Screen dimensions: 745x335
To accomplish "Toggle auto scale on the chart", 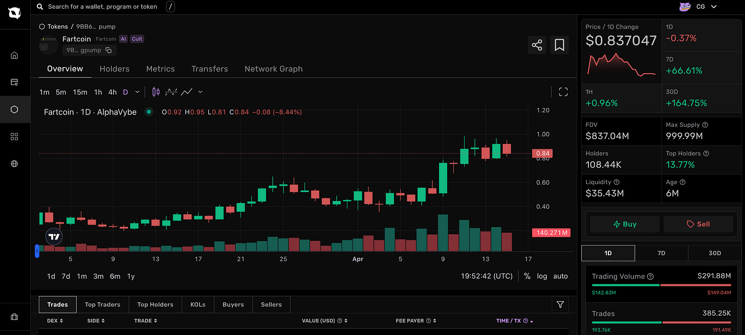I will pos(561,276).
